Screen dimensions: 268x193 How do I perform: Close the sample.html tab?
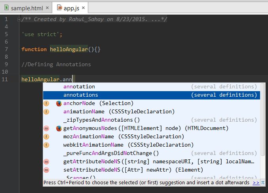pyautogui.click(x=48, y=8)
